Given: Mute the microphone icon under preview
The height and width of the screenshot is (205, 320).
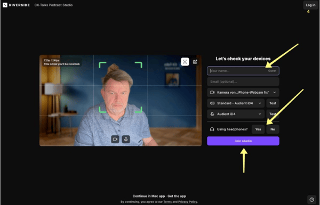Looking at the screenshot, I should pyautogui.click(x=126, y=139).
